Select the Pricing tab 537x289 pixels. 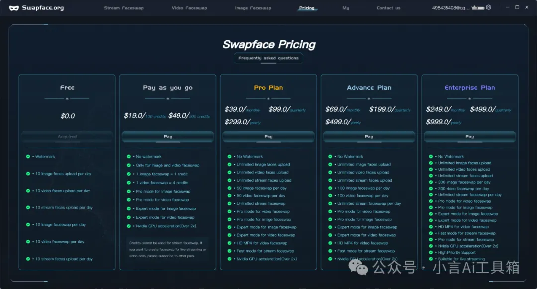[x=307, y=8]
